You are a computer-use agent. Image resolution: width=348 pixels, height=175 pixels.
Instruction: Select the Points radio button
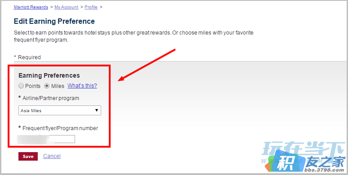(x=21, y=86)
